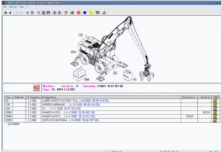Go to first page with the skip-to-start arrow

click(6, 13)
